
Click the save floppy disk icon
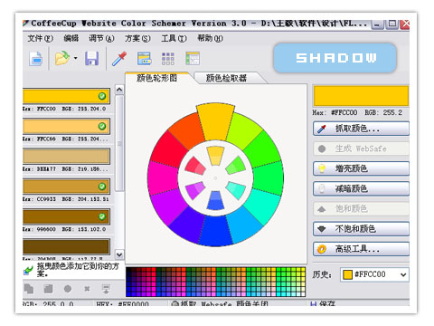[x=91, y=58]
